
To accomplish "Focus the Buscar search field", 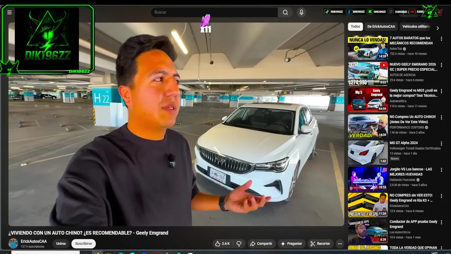I will tap(214, 12).
